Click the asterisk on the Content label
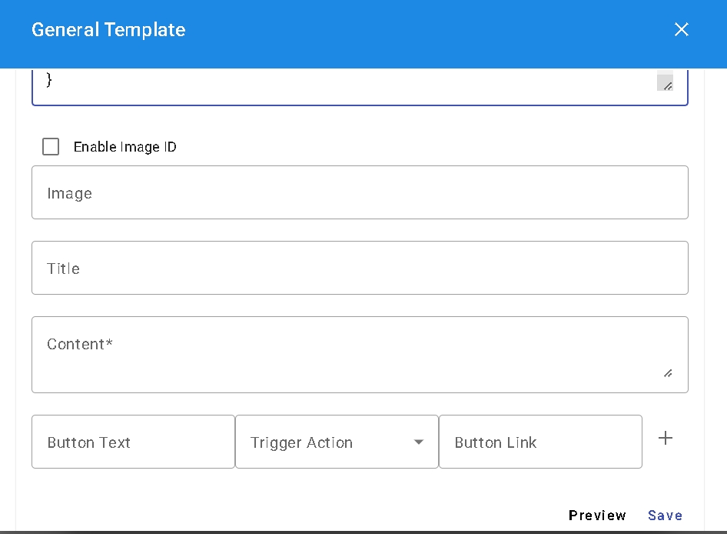 coord(109,343)
